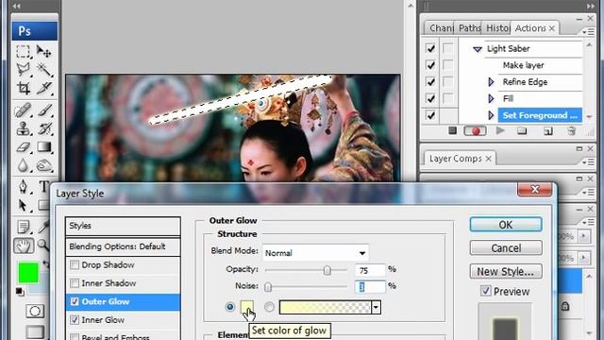604x340 pixels.
Task: Select the Eyedropper tool
Action: pos(43,227)
